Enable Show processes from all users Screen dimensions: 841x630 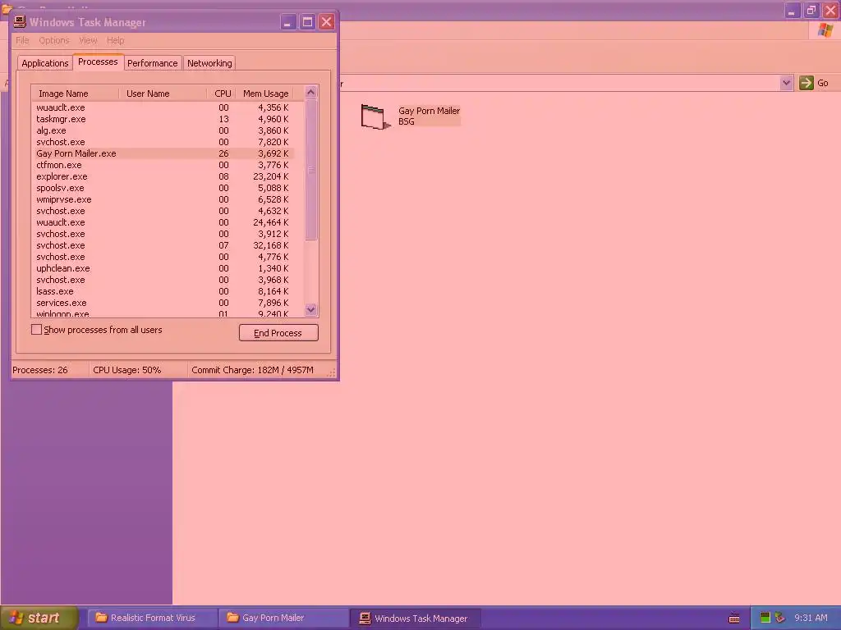pos(36,330)
